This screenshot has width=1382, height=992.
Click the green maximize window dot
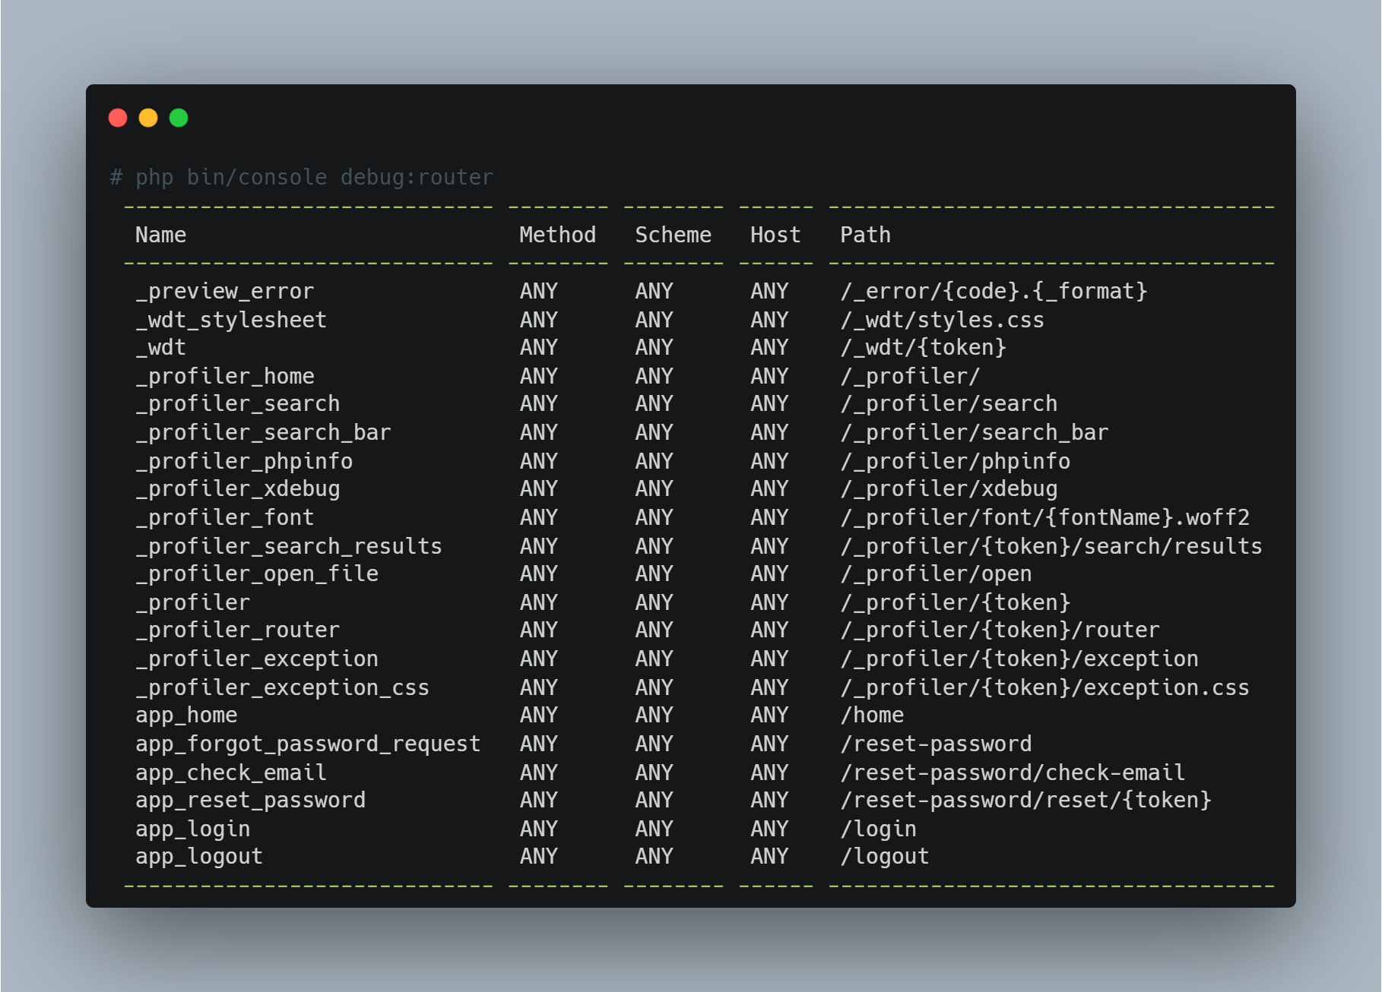179,118
